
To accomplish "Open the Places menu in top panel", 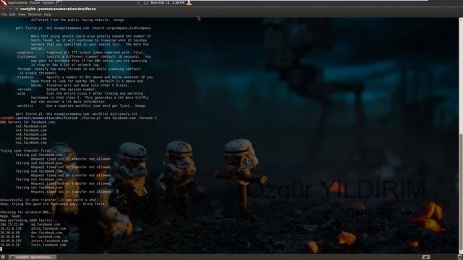I will click(x=35, y=3).
